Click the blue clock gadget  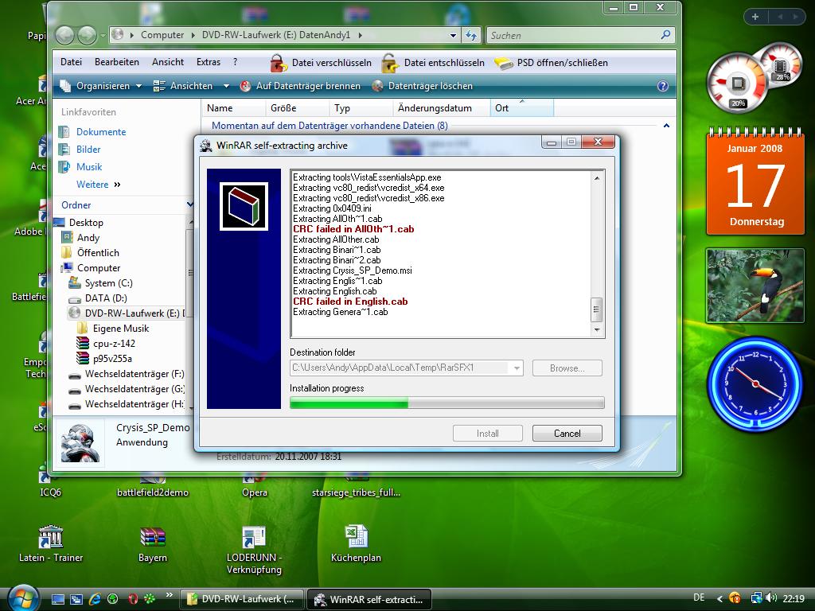[x=755, y=384]
